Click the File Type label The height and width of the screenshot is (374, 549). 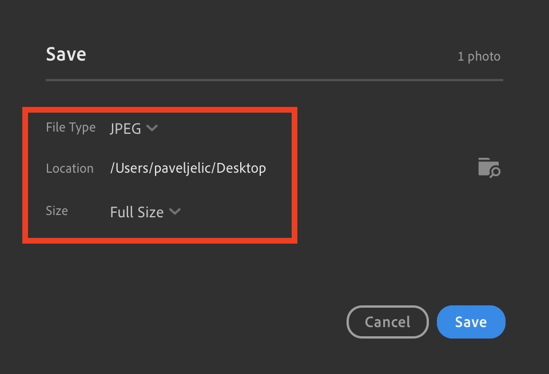(70, 128)
